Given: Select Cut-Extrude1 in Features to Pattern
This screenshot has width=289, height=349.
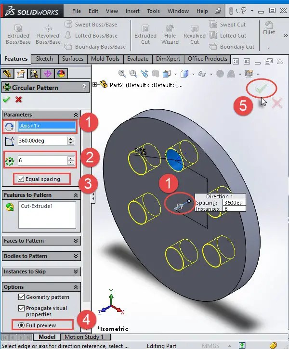Looking at the screenshot, I should pyautogui.click(x=37, y=206).
